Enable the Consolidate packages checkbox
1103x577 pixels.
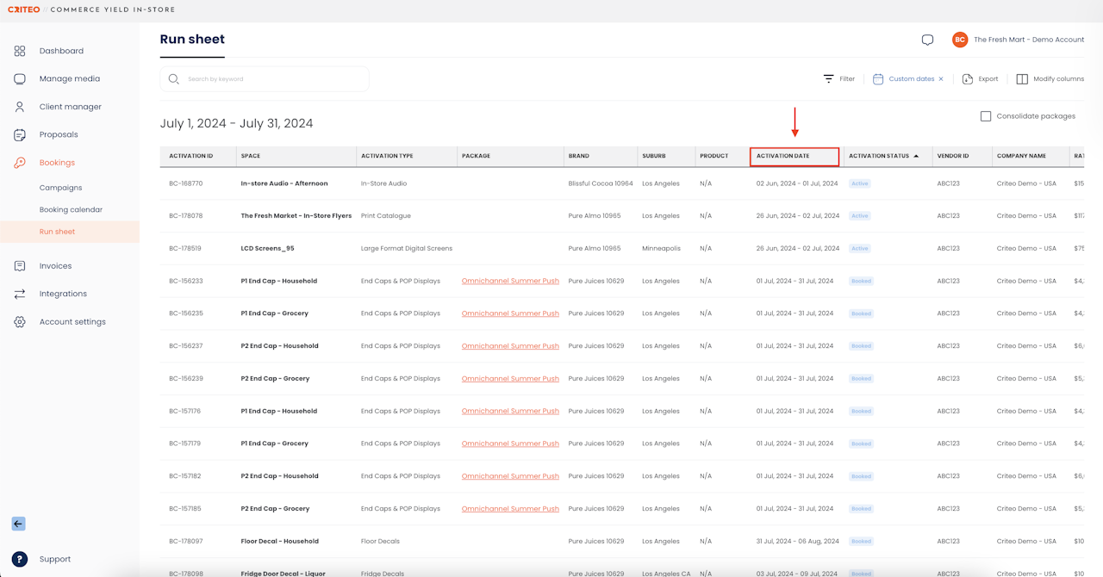[986, 116]
